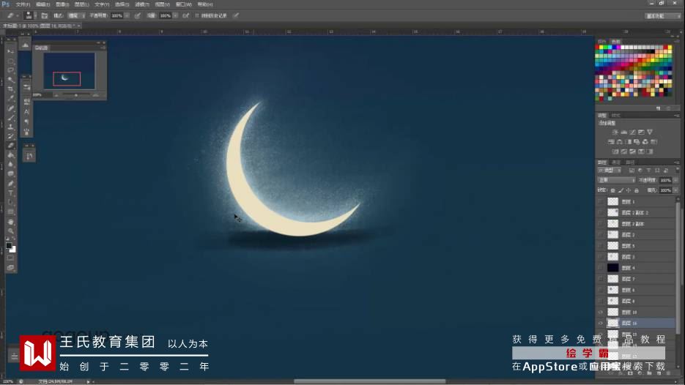Select the Blur tool
This screenshot has height=385, width=685.
click(x=10, y=164)
